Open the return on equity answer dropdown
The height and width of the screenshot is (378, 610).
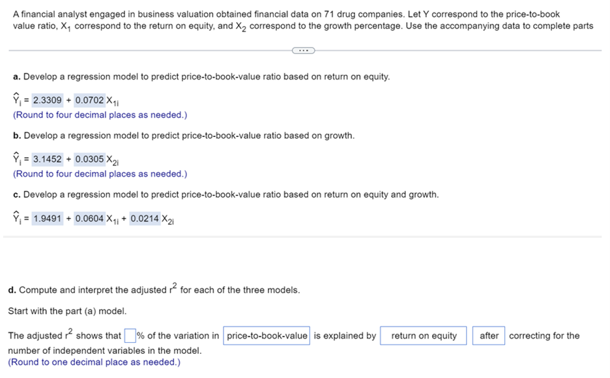[x=423, y=335]
